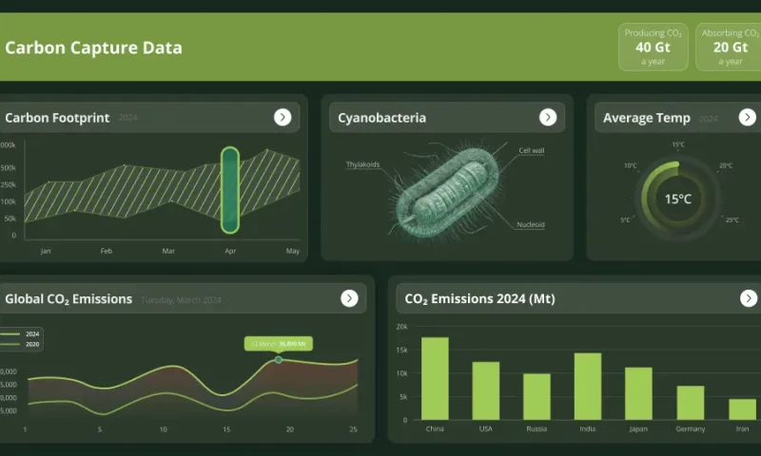Image resolution: width=761 pixels, height=456 pixels.
Task: Select the USA emissions bar
Action: pyautogui.click(x=486, y=390)
